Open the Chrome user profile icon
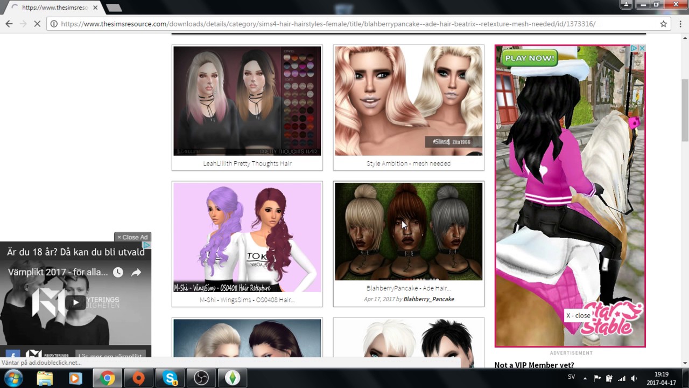 (x=626, y=5)
